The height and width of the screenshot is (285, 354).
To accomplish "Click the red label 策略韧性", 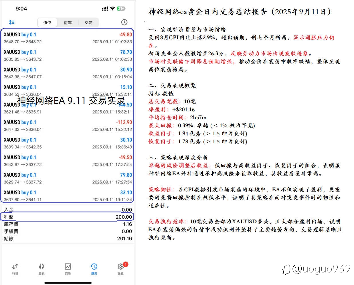I will pyautogui.click(x=162, y=190).
